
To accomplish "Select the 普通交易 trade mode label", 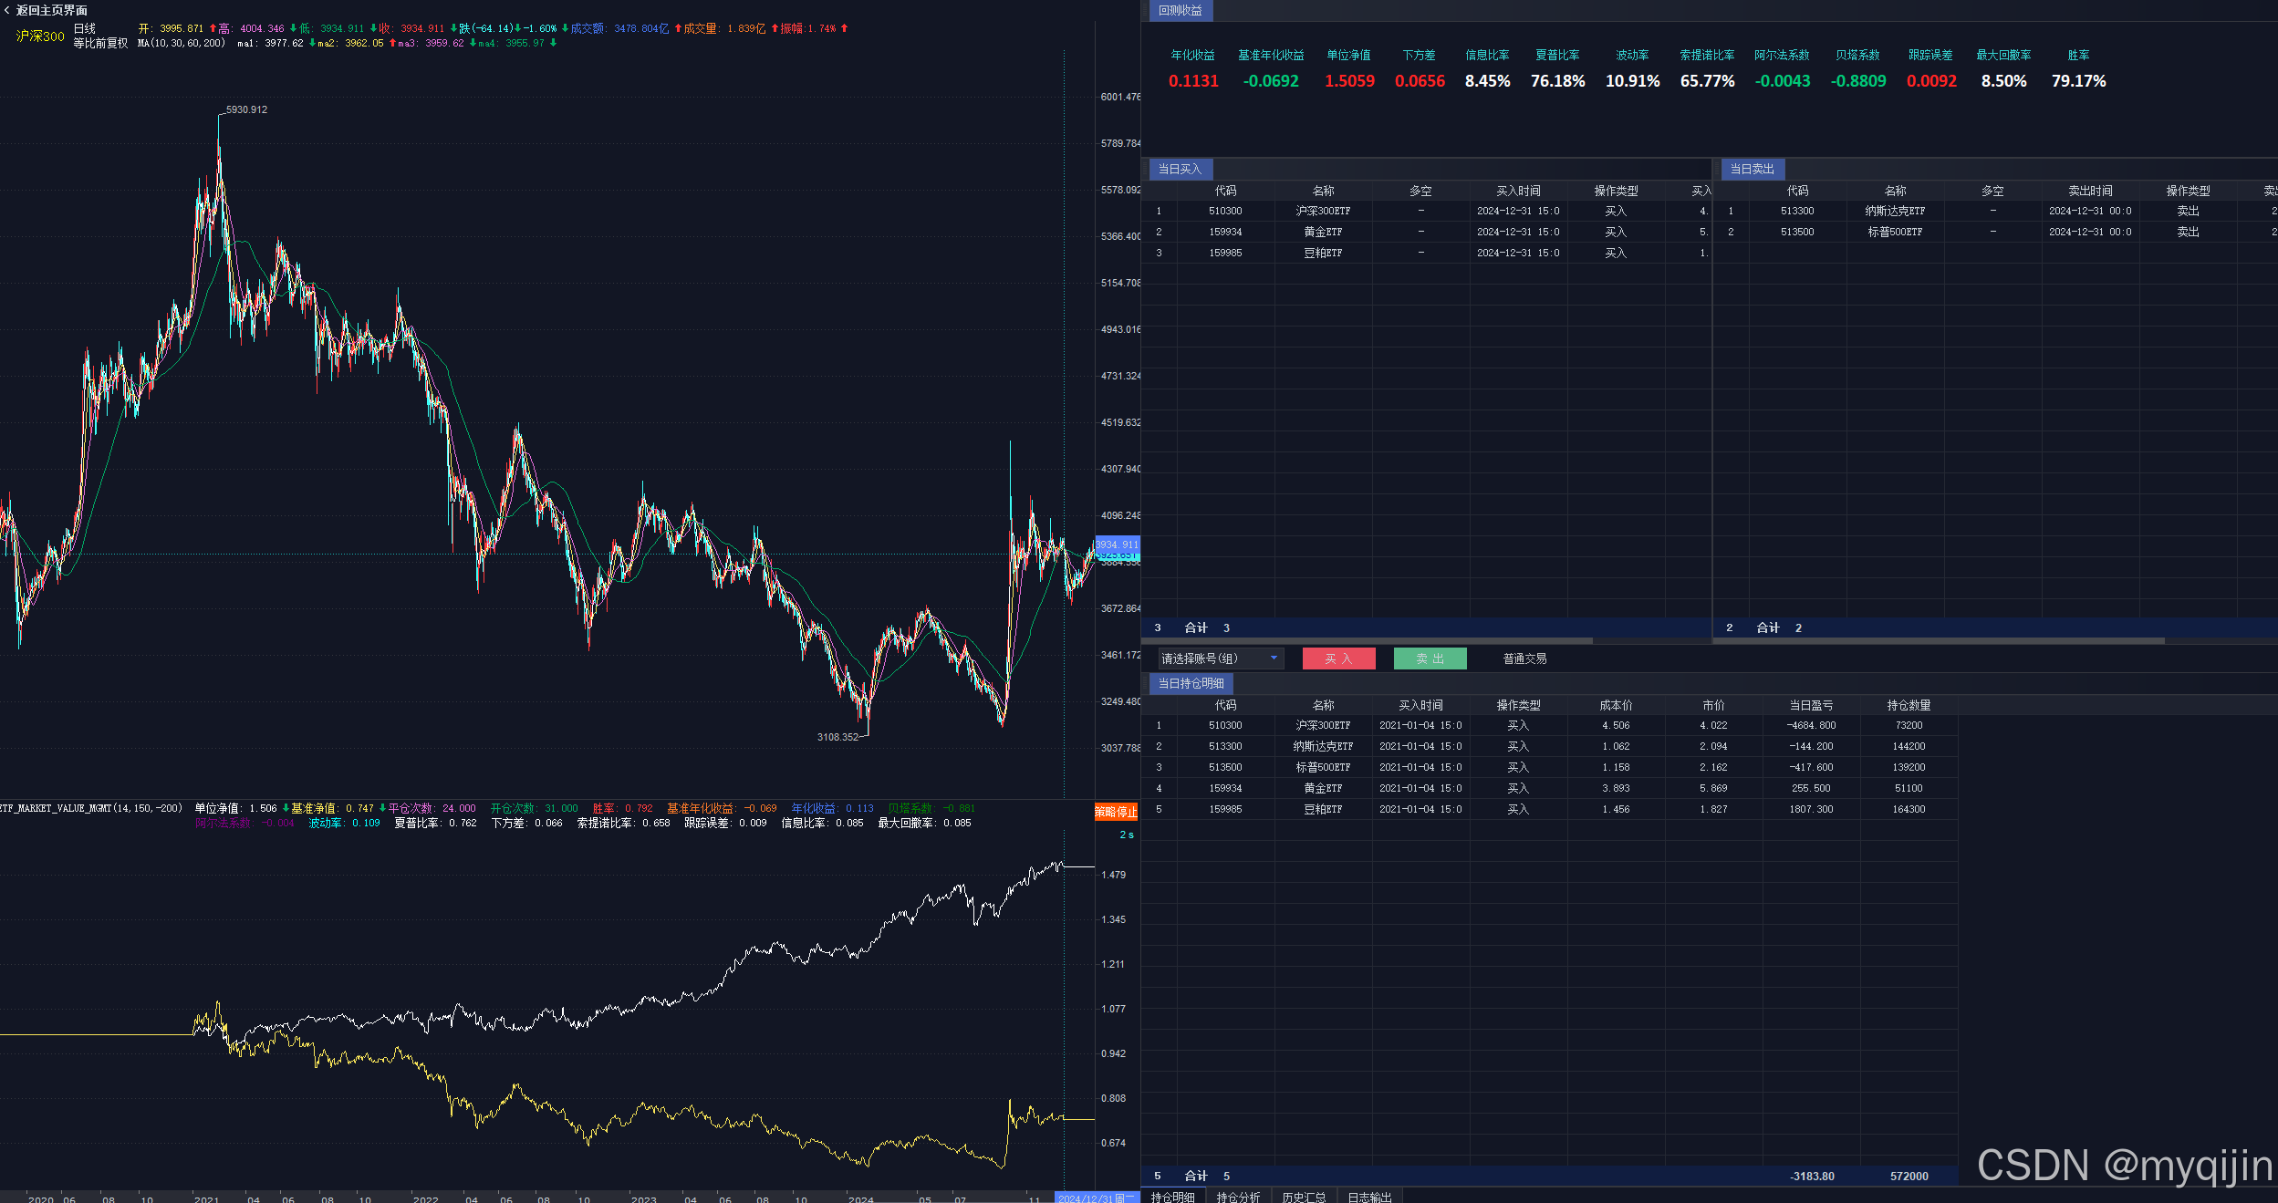I will pyautogui.click(x=1524, y=659).
